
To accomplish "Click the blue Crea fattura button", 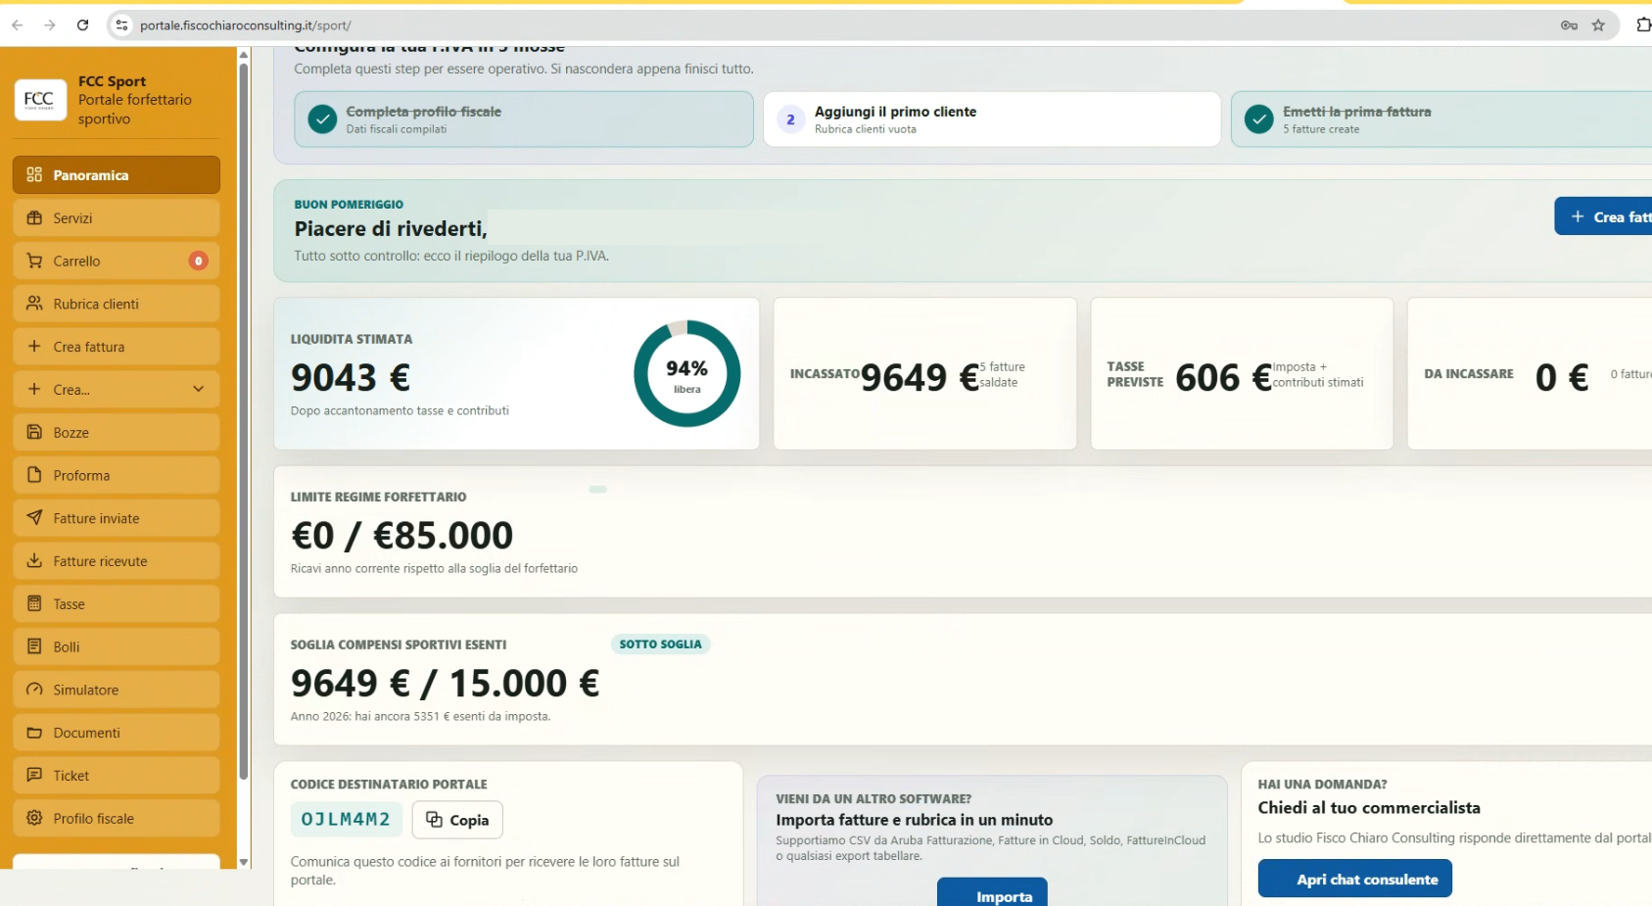I will click(x=1603, y=216).
